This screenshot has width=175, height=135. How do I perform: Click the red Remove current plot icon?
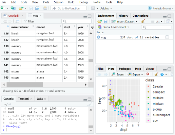point(148,74)
